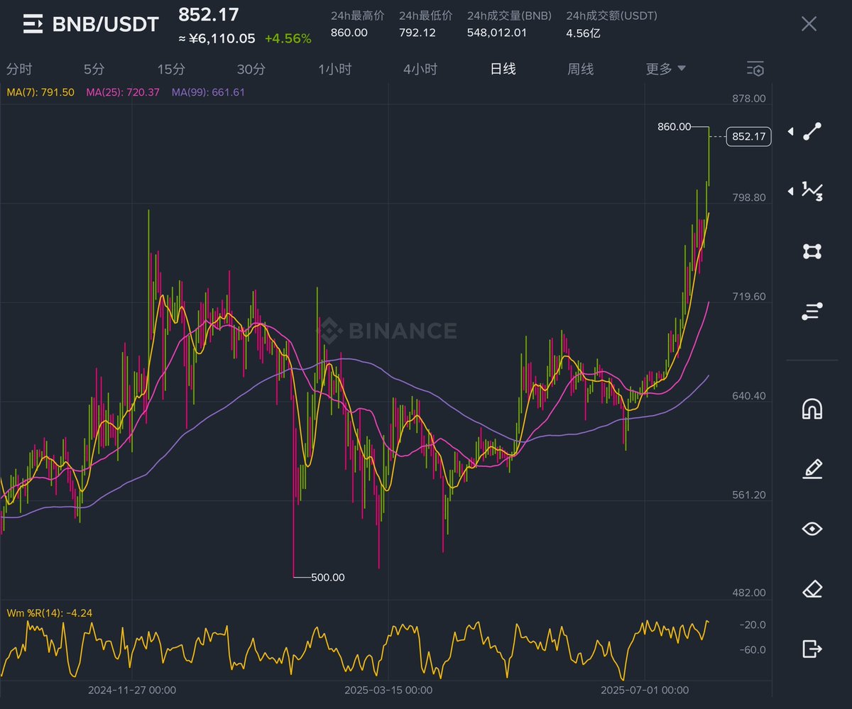The image size is (852, 709).
Task: Switch to 分时 time-sharing chart
Action: (19, 69)
